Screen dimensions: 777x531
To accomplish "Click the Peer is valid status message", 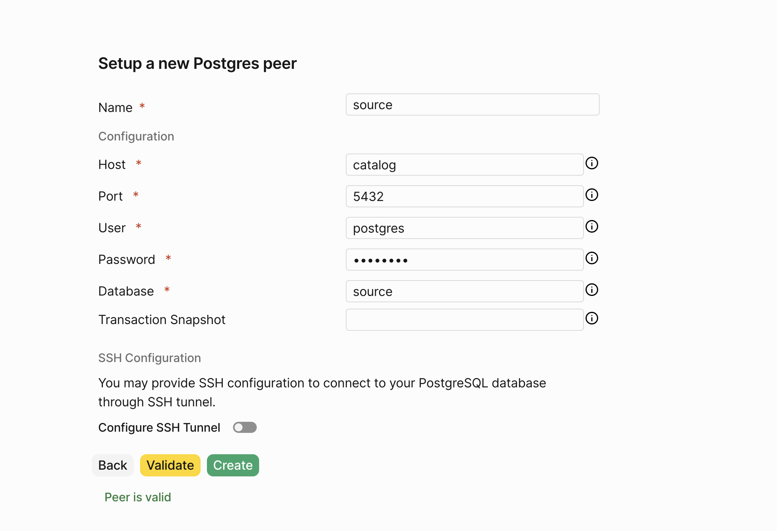I will click(x=138, y=497).
